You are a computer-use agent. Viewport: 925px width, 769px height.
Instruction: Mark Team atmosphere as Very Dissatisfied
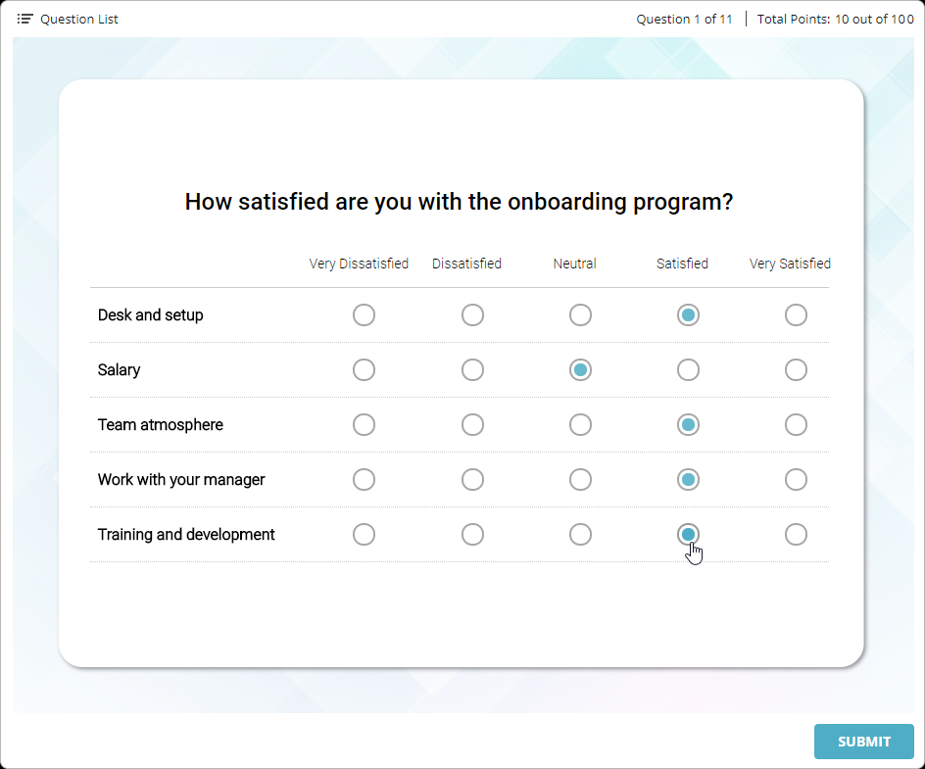click(x=364, y=424)
